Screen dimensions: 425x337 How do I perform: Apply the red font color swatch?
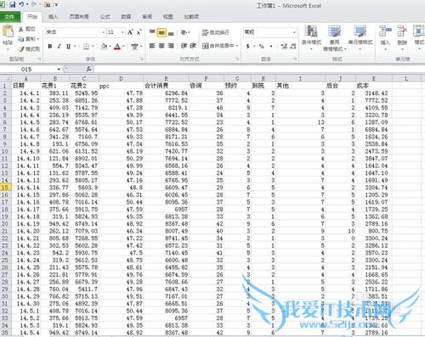117,46
